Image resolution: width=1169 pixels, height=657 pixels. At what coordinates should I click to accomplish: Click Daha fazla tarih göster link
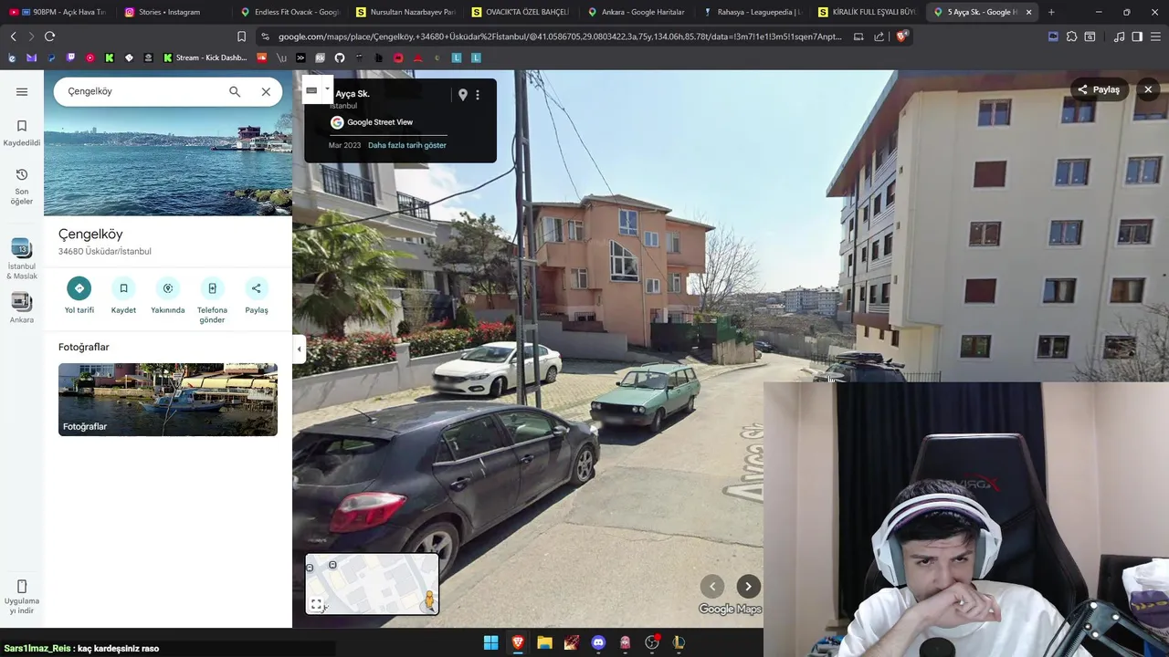(407, 145)
